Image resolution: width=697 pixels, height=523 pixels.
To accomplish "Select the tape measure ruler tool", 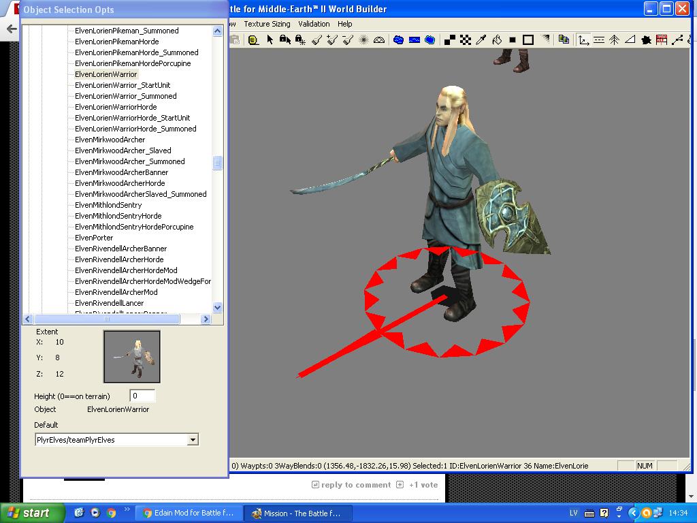I will (x=253, y=40).
